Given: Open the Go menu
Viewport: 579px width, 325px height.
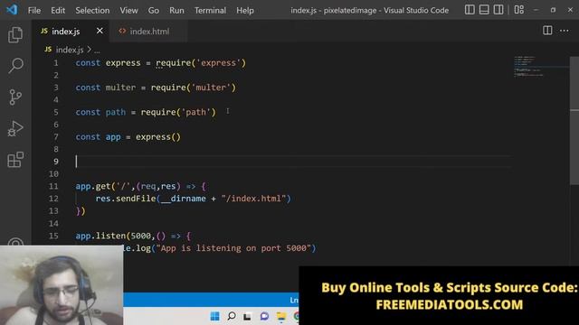Looking at the screenshot, I should click(154, 10).
